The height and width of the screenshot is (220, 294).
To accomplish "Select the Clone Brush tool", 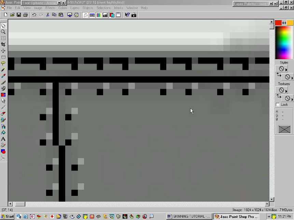I will [3, 88].
